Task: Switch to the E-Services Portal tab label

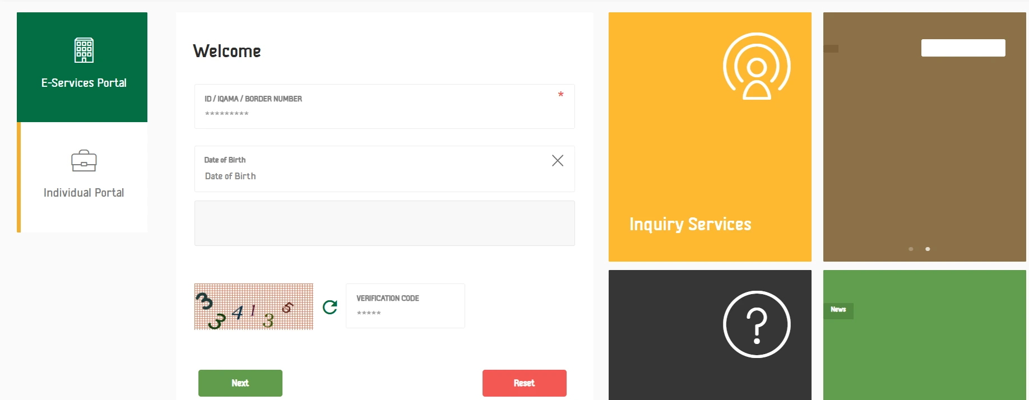Action: (84, 83)
